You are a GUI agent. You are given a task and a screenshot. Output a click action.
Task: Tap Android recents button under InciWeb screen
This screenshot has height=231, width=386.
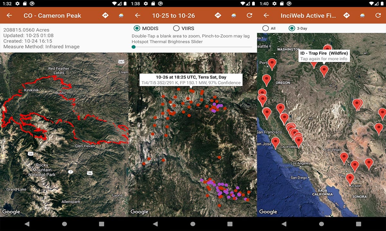click(359, 224)
